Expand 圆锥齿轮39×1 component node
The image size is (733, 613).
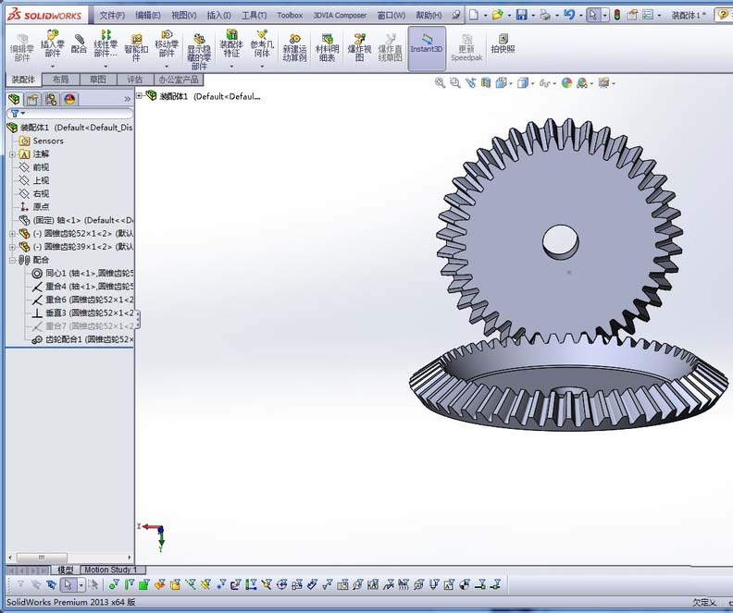[x=12, y=247]
